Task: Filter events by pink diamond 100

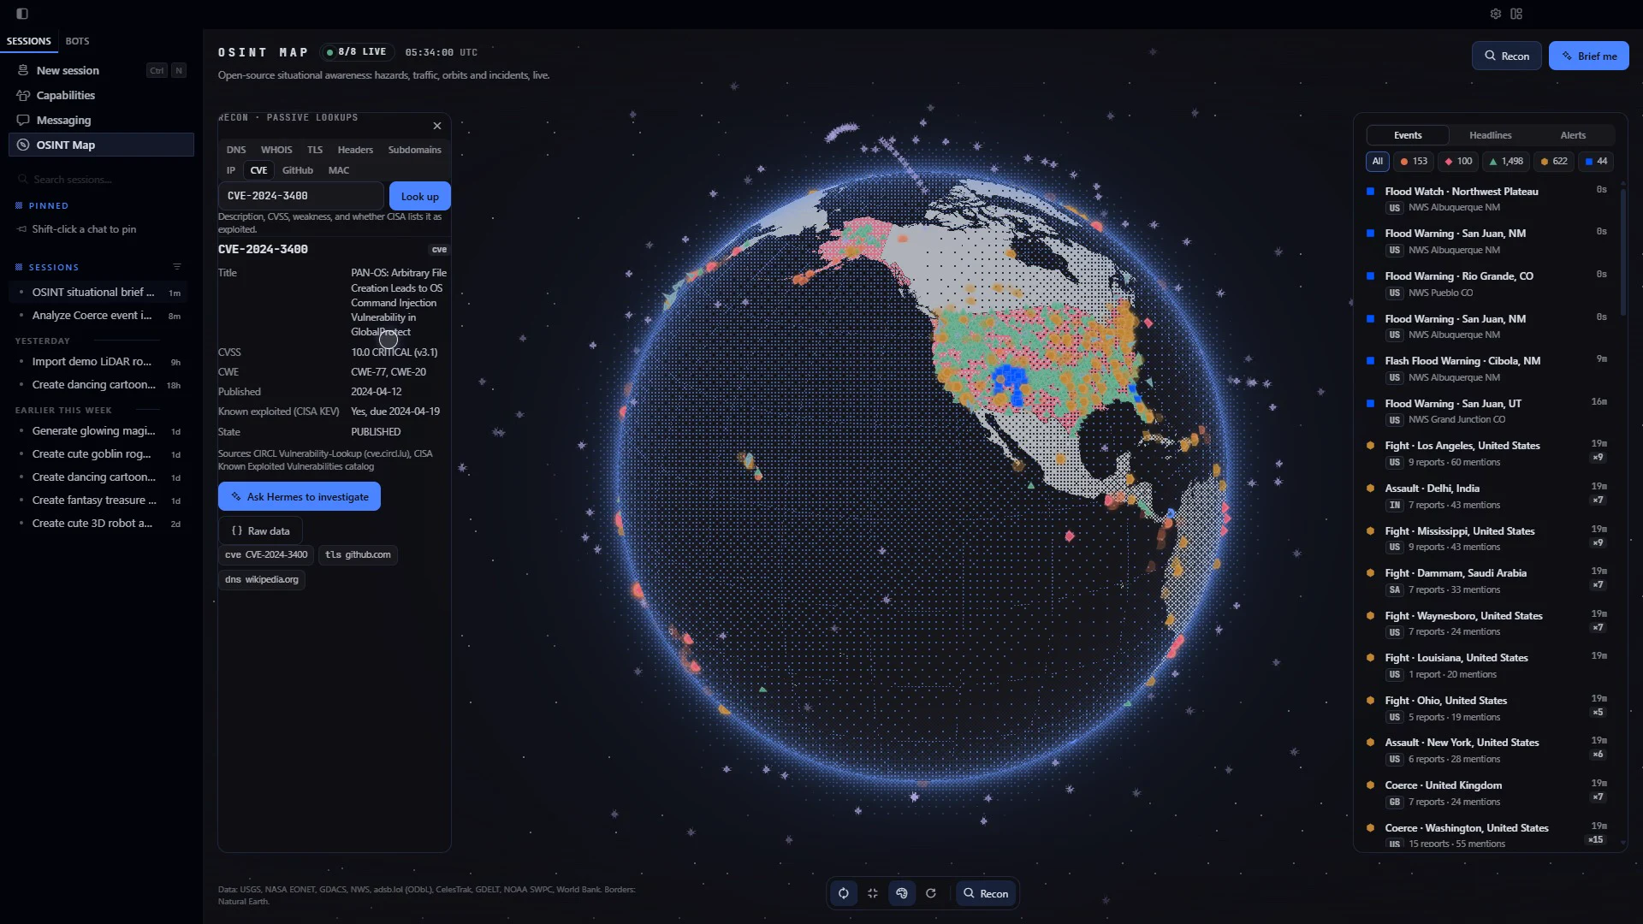Action: pyautogui.click(x=1459, y=161)
